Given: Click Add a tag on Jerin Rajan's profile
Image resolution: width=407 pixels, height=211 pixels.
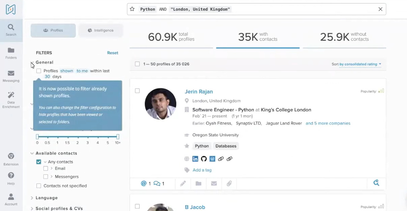Looking at the screenshot, I should (x=202, y=170).
